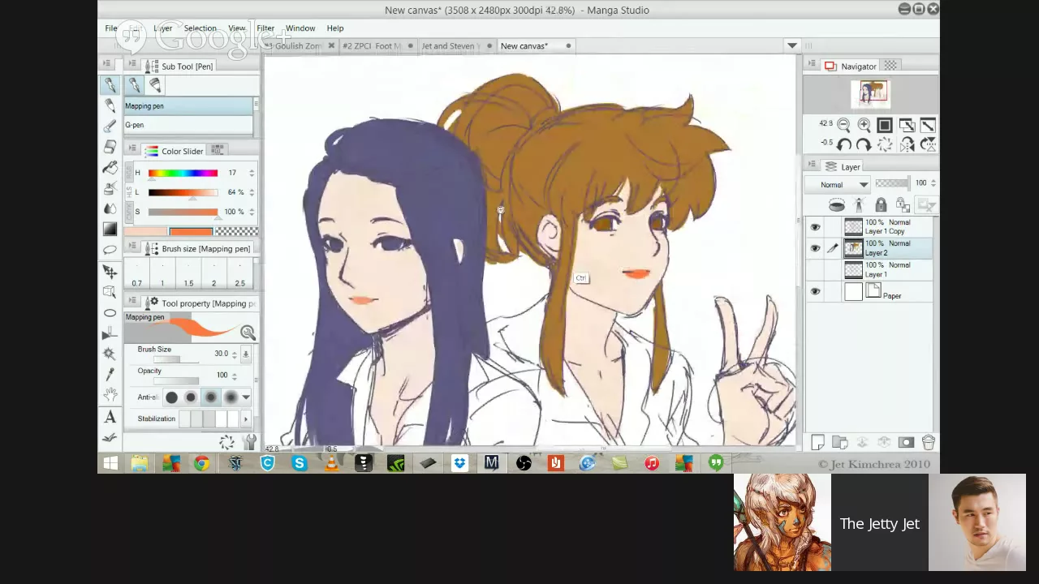Create new raster layer
The image size is (1039, 584).
tap(818, 442)
